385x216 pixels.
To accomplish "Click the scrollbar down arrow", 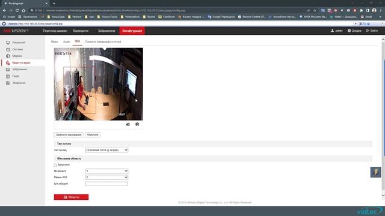I will pyautogui.click(x=383, y=196).
